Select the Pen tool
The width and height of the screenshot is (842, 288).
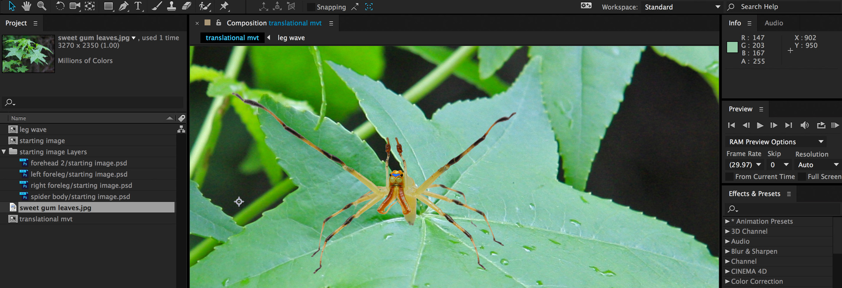[124, 6]
